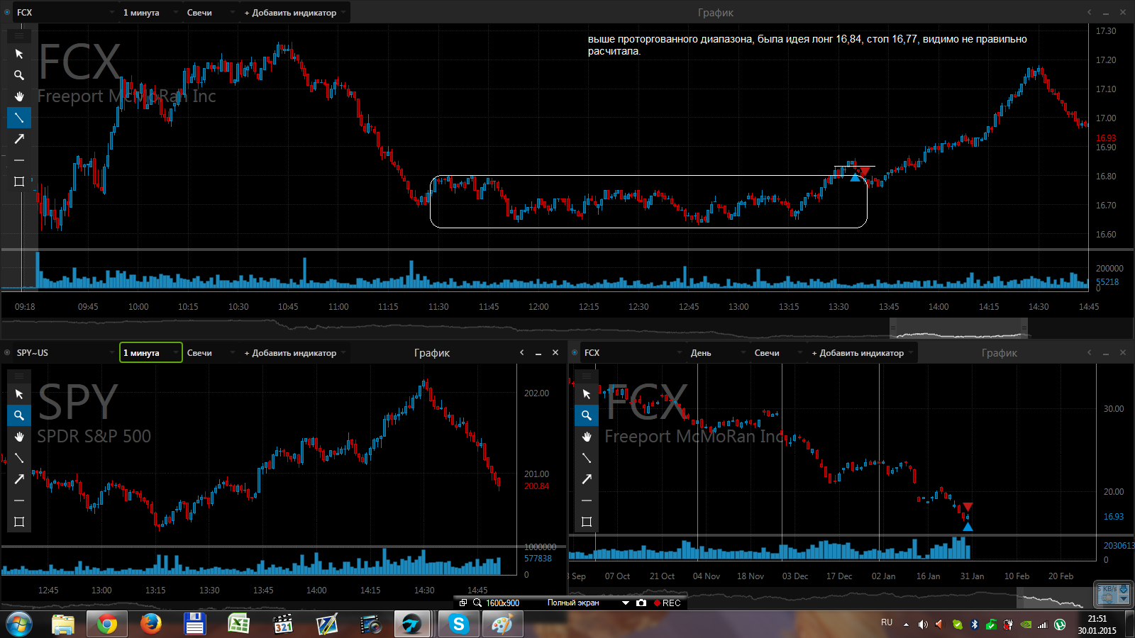The width and height of the screenshot is (1135, 638).
Task: Select the zoom magnifier in the SPY chart
Action: 19,415
